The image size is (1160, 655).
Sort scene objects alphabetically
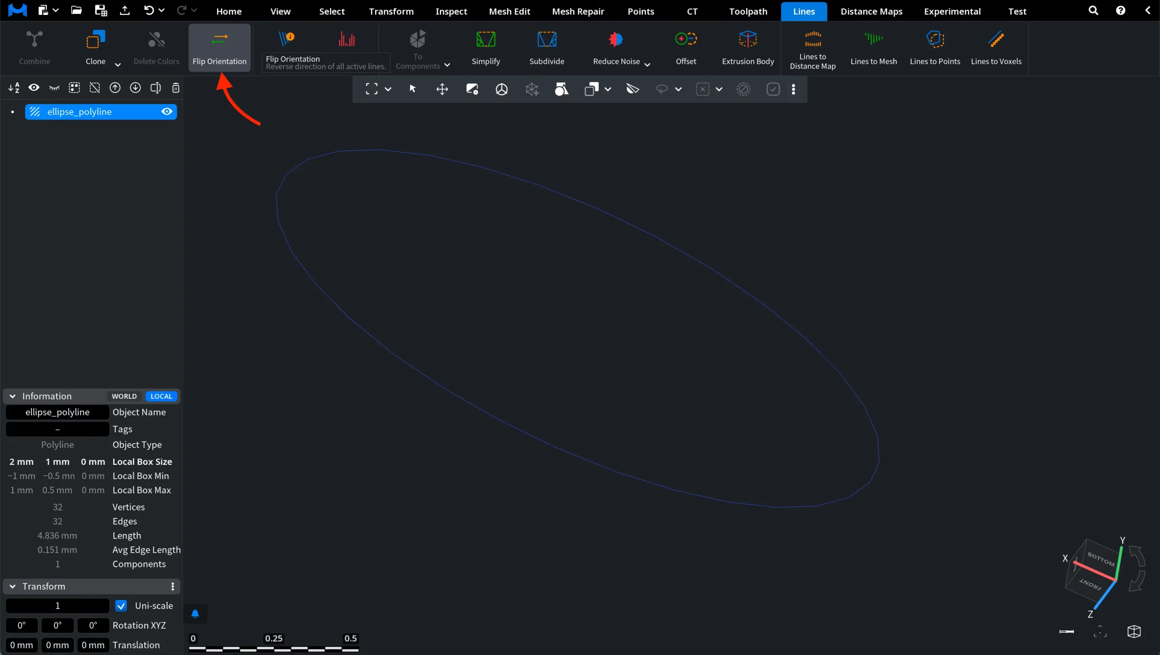pyautogui.click(x=14, y=87)
